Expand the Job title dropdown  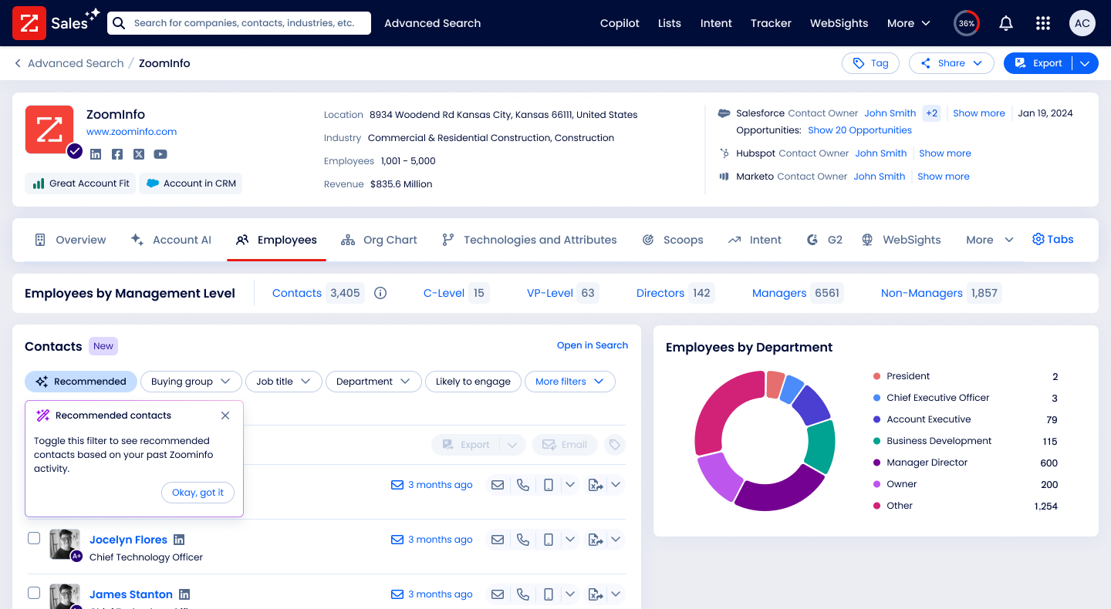pos(284,382)
